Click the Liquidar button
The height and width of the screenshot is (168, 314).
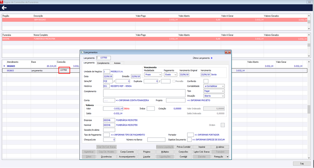click(x=147, y=157)
